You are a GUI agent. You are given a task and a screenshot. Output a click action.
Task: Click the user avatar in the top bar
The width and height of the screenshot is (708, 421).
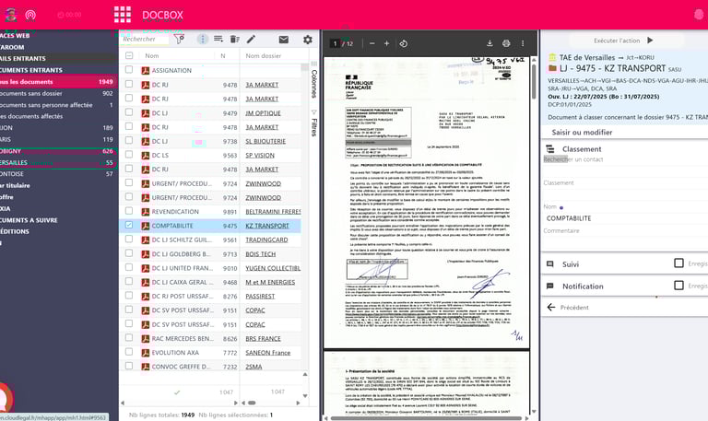pos(11,15)
